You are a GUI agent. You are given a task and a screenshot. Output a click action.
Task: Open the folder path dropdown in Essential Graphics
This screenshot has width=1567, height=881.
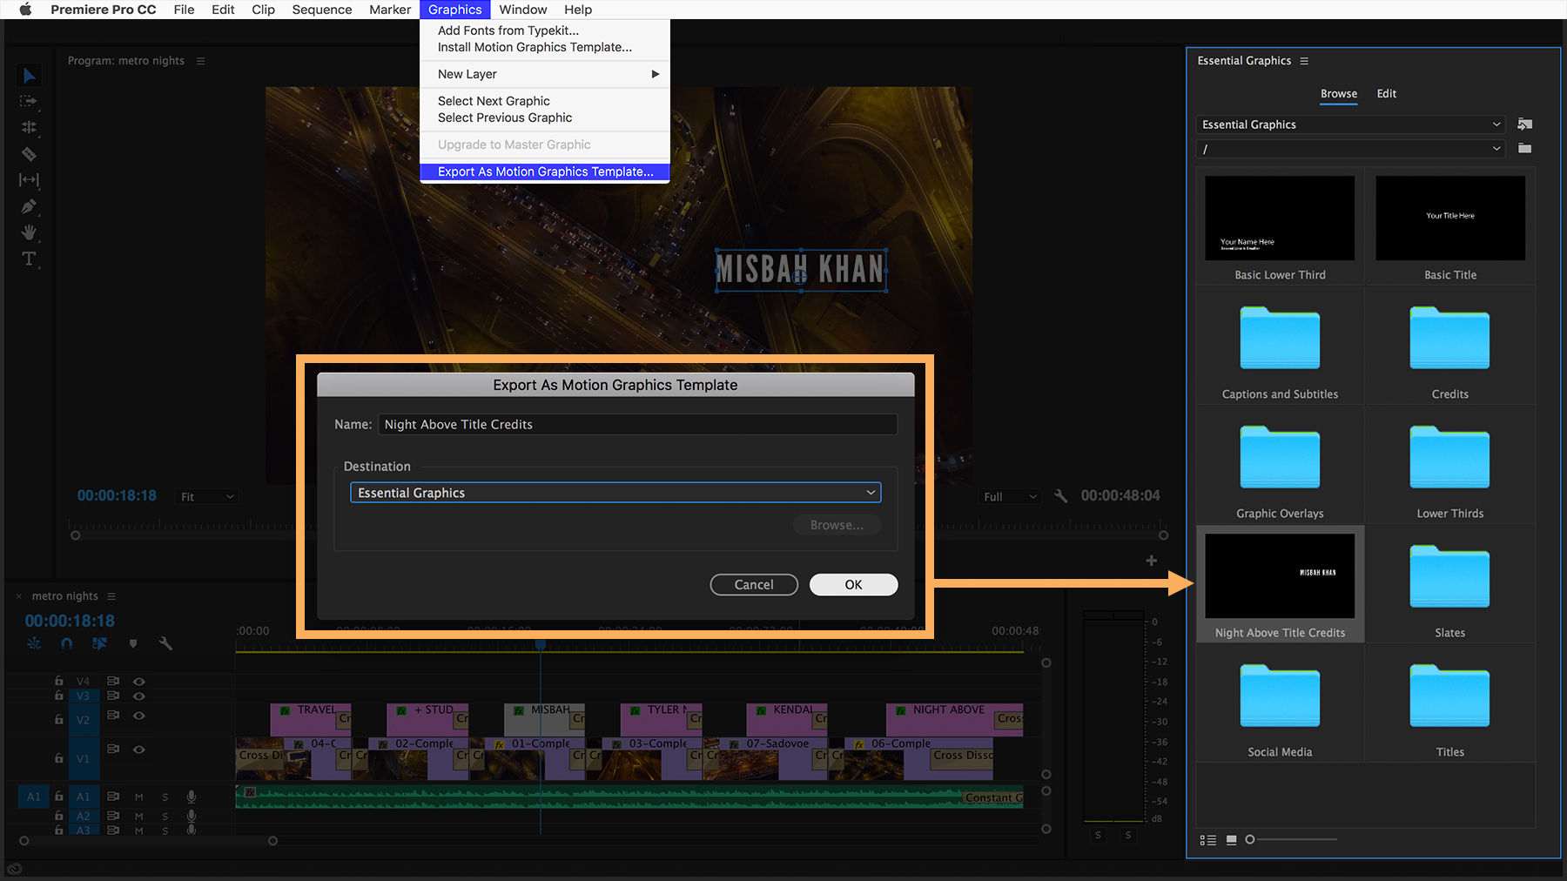pyautogui.click(x=1349, y=148)
